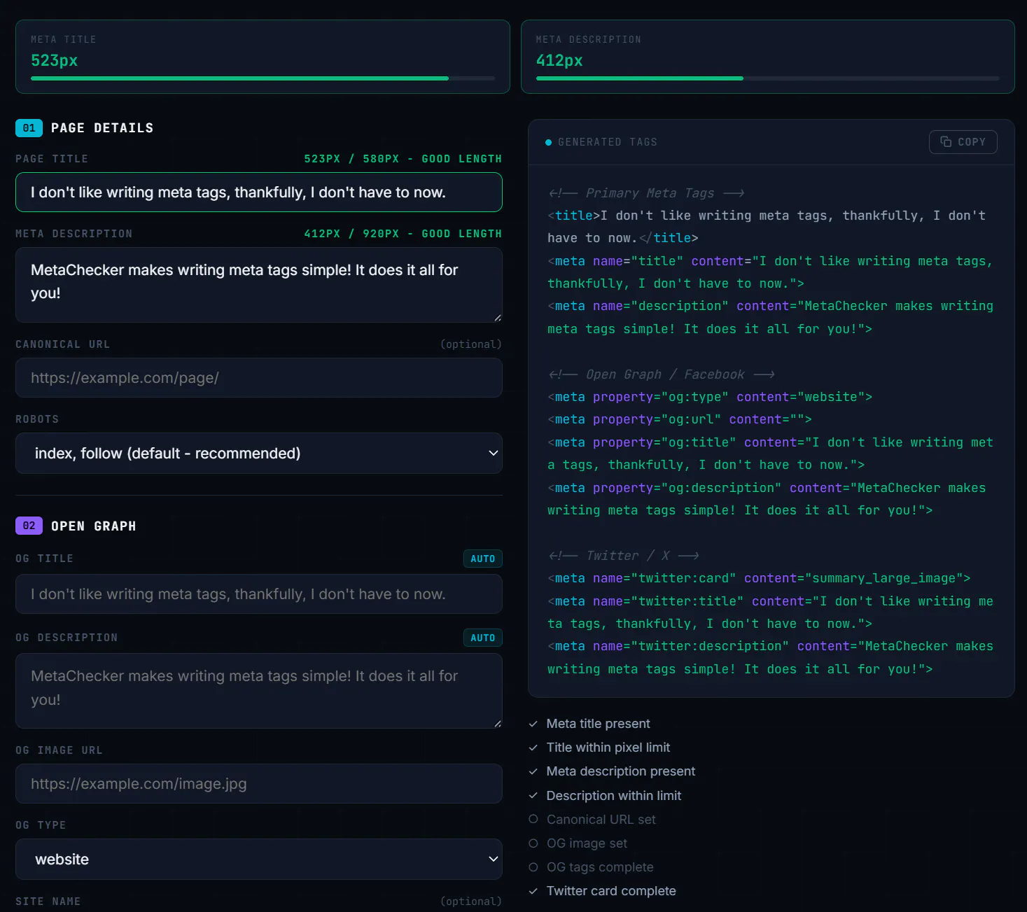The width and height of the screenshot is (1027, 912).
Task: Click the empty circle beside OG image set
Action: (533, 843)
